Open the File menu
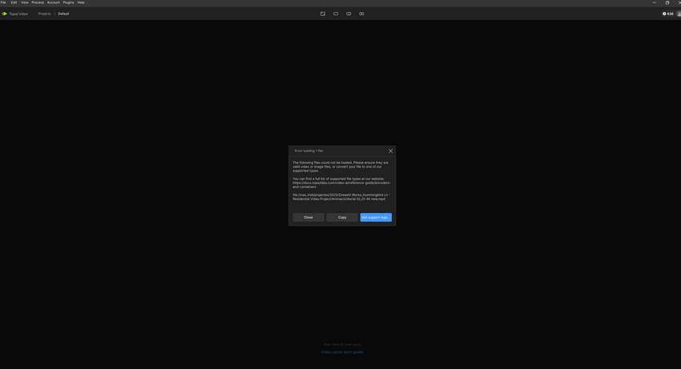Image resolution: width=681 pixels, height=369 pixels. click(x=3, y=2)
